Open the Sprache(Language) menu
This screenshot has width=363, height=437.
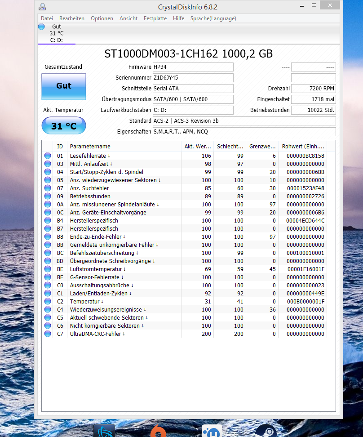[x=213, y=18]
